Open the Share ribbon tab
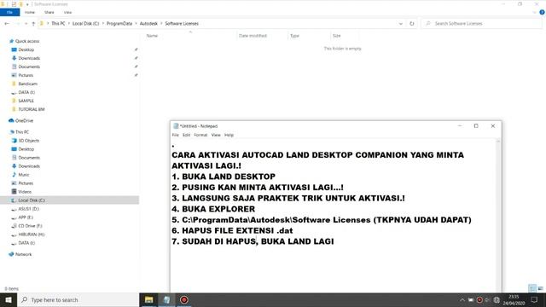Image resolution: width=546 pixels, height=307 pixels. 49,12
